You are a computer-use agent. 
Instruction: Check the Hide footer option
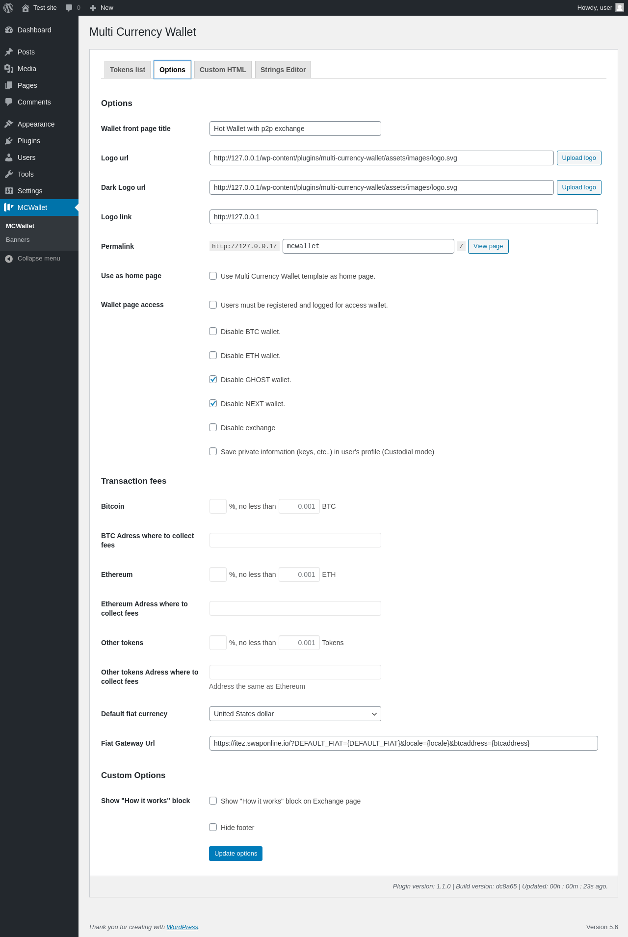pyautogui.click(x=213, y=827)
